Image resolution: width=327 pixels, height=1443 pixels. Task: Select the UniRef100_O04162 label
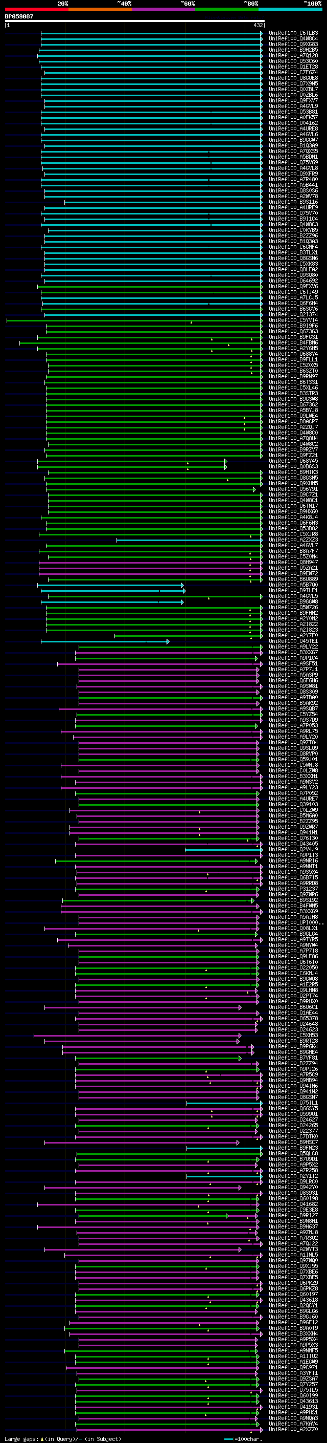[x=293, y=123]
